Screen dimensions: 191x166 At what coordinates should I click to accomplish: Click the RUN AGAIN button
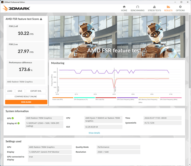click(26, 102)
